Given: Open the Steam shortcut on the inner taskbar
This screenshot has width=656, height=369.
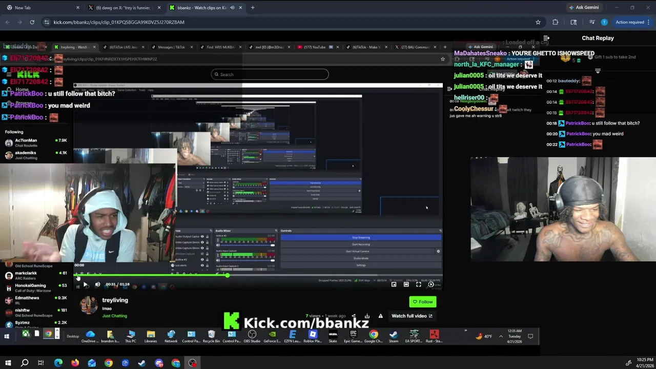Looking at the screenshot, I should 394,336.
